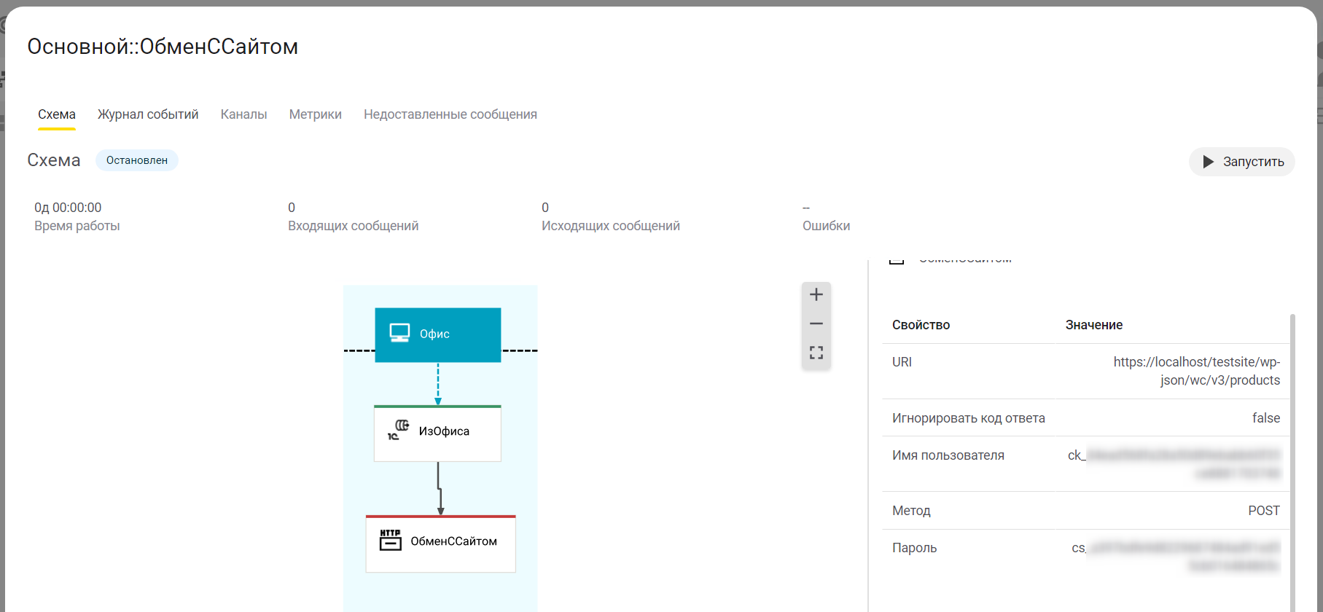Click the Запустить button

pyautogui.click(x=1241, y=162)
